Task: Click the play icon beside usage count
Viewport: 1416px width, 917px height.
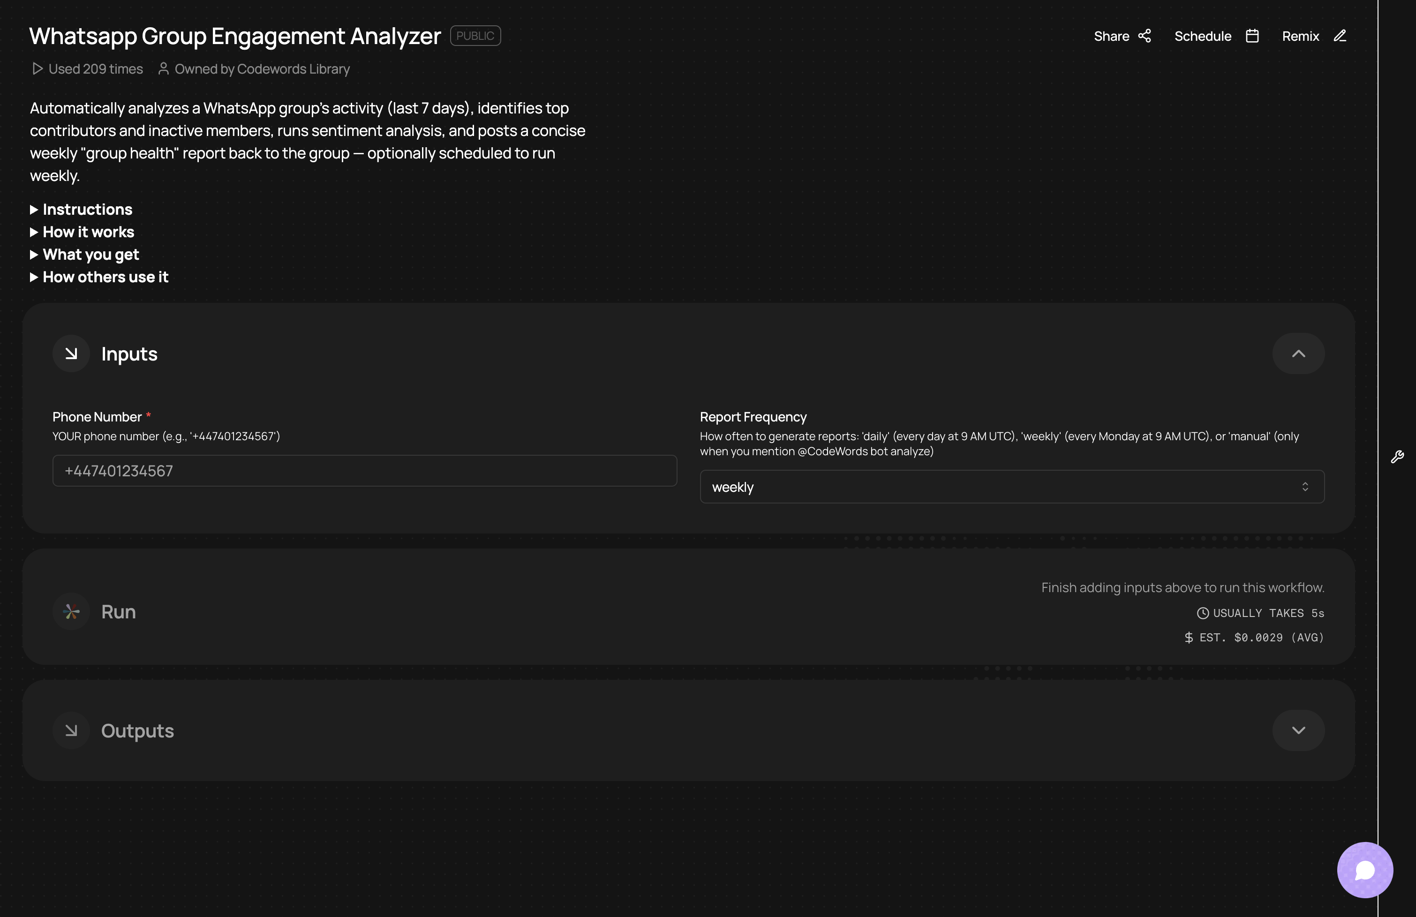Action: pyautogui.click(x=37, y=69)
